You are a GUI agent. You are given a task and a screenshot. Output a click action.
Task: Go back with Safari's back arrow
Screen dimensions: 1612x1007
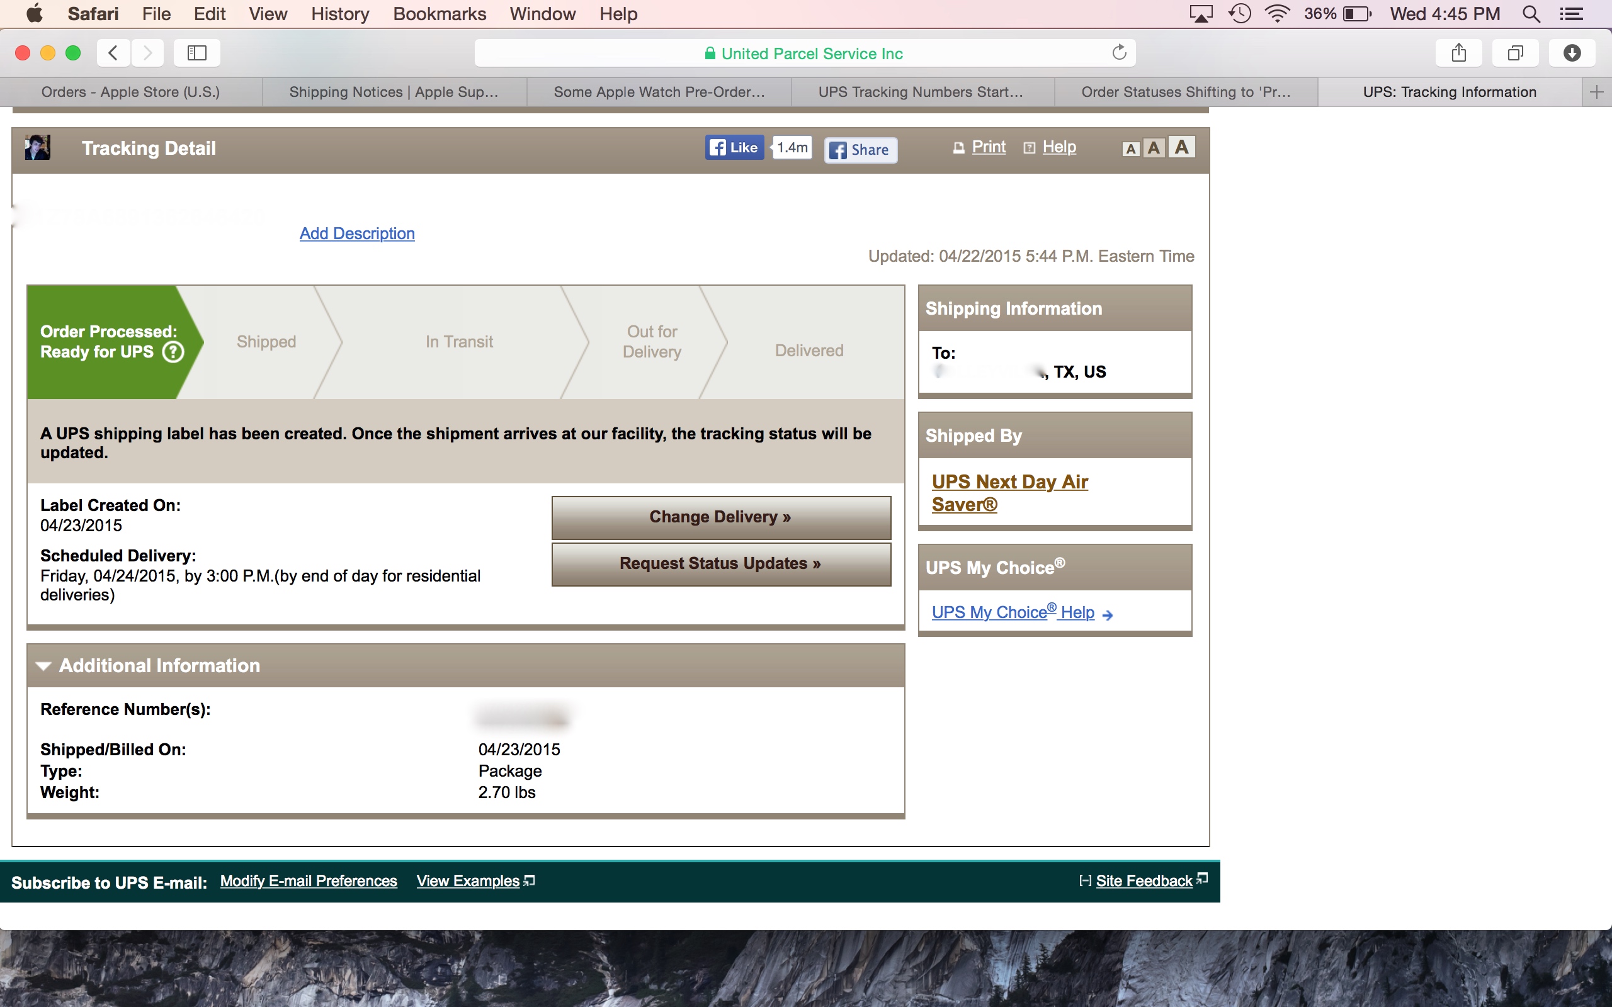(x=113, y=53)
